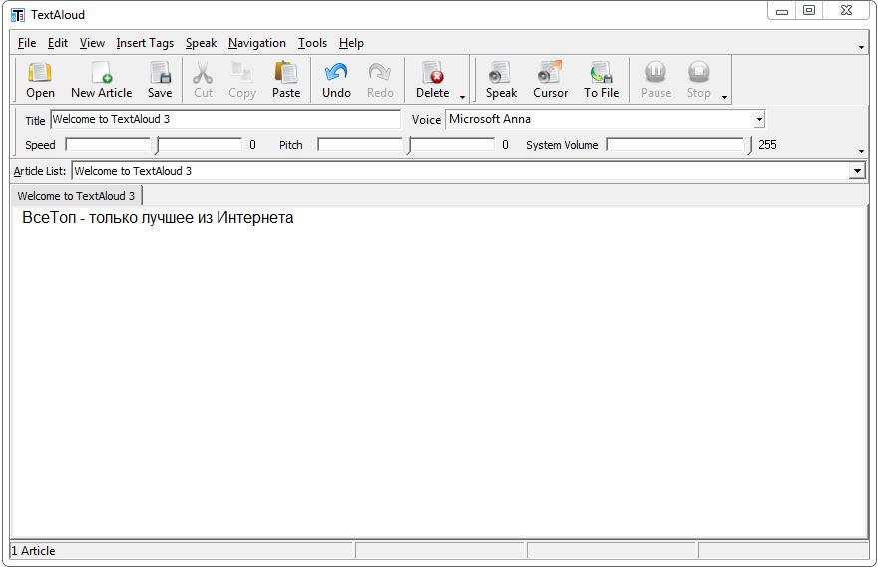Open the Article List dropdown

[x=857, y=171]
